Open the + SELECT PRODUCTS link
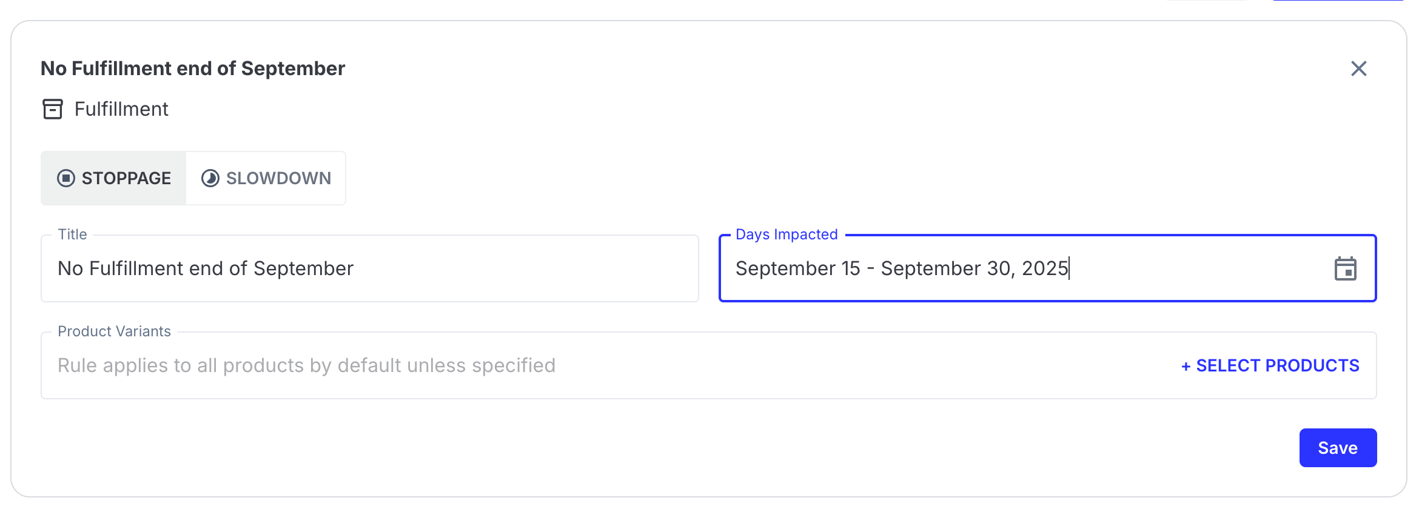This screenshot has height=509, width=1419. [1270, 365]
